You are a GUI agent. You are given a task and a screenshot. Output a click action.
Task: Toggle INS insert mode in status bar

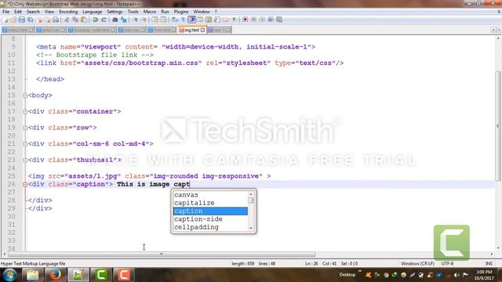point(489,264)
